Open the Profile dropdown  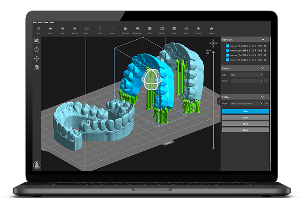pos(246,103)
